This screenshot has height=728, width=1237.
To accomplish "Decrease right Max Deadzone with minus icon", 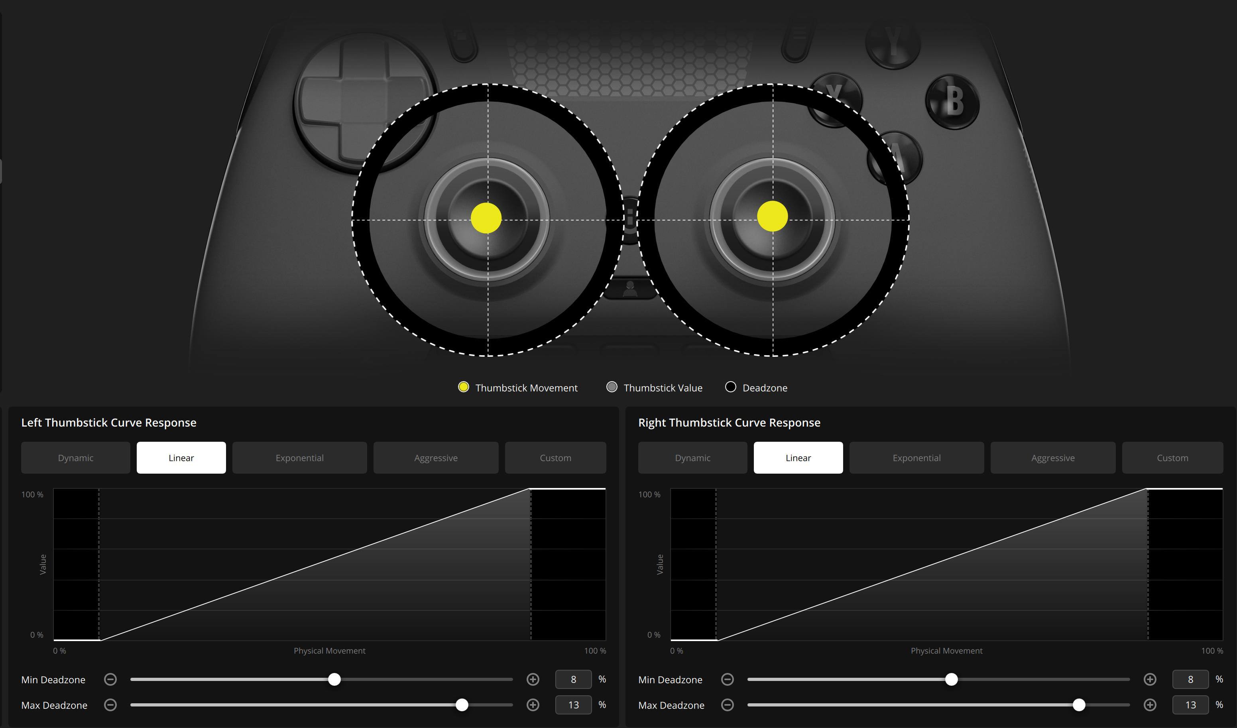I will [728, 705].
